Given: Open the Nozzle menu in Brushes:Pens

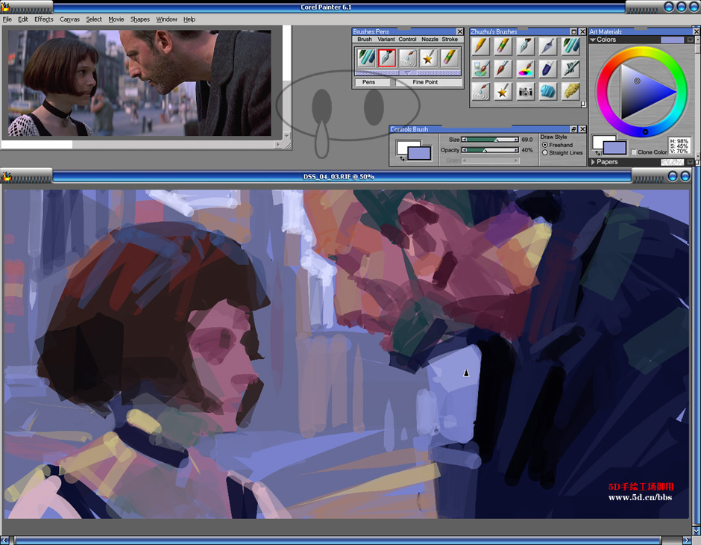Looking at the screenshot, I should [x=430, y=40].
